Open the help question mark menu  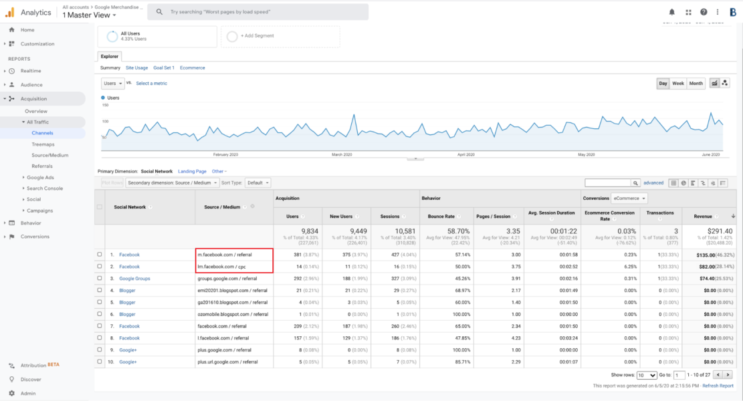coord(704,12)
